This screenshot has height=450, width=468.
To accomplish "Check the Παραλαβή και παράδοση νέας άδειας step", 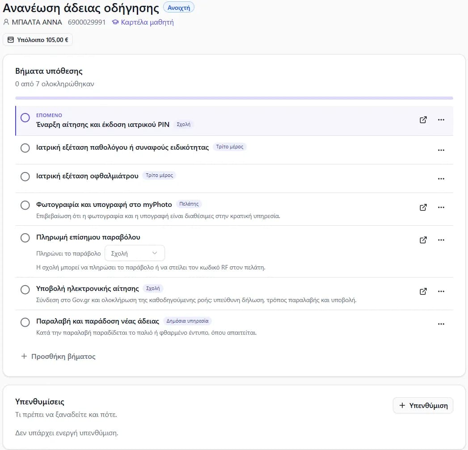I will tap(25, 322).
